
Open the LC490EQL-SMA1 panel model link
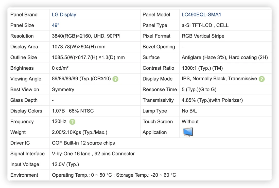tap(201, 15)
